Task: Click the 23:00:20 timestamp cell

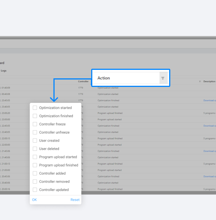Action: (x=5, y=113)
